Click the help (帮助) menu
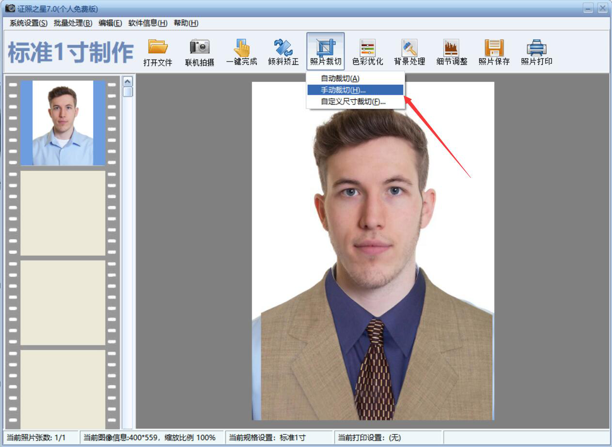 186,23
